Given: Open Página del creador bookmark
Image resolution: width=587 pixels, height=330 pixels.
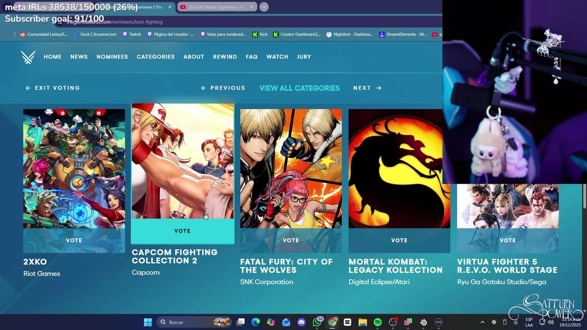Looking at the screenshot, I should [x=170, y=34].
